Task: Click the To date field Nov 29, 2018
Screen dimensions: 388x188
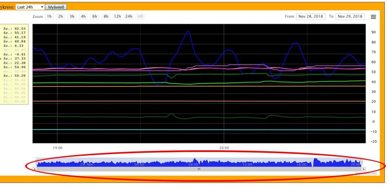Action: click(350, 17)
